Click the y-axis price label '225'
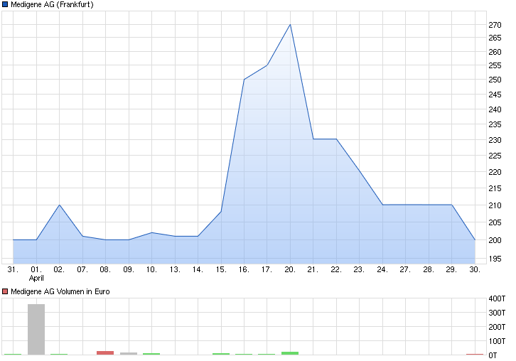The height and width of the screenshot is (361, 516). click(495, 156)
